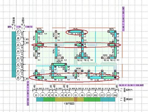148x112 pixels.
Task: Select the Y1 grid axis bubble
Action: point(18,71)
